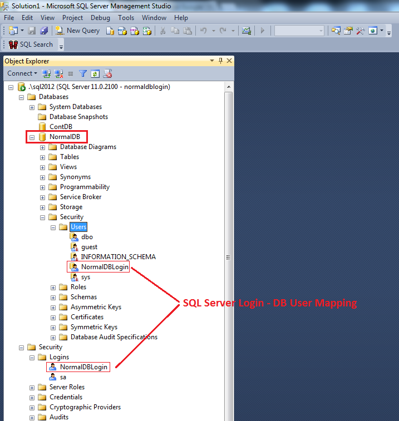Expand the Programmability folder
This screenshot has width=399, height=421.
point(42,187)
